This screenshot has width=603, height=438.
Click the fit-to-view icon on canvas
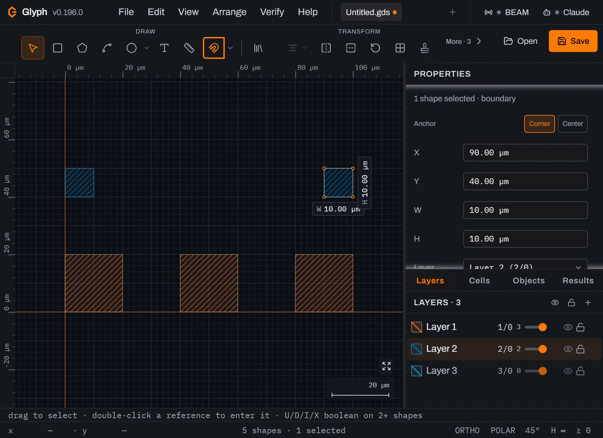pyautogui.click(x=386, y=366)
